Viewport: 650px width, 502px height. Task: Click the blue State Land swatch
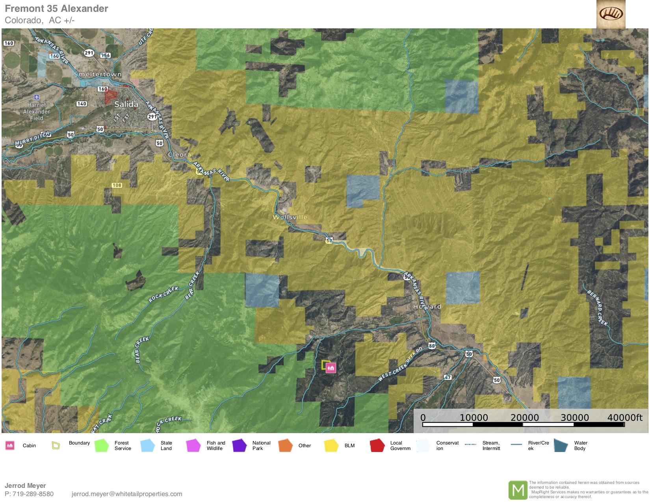point(148,445)
